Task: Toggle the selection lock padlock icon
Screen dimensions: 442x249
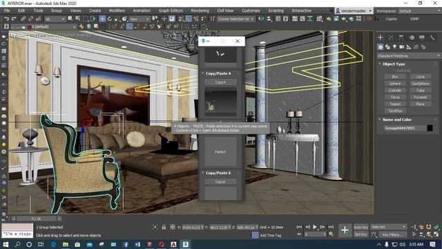Action: click(164, 227)
